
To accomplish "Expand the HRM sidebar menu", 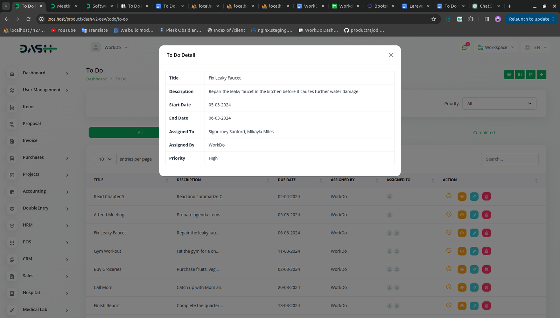I will point(38,225).
